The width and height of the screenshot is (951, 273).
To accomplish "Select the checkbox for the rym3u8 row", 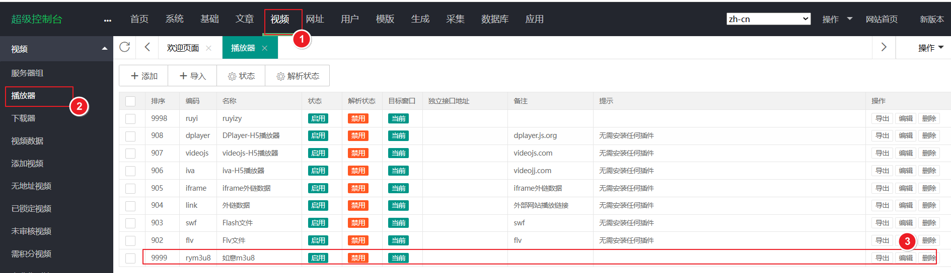I will [x=130, y=258].
